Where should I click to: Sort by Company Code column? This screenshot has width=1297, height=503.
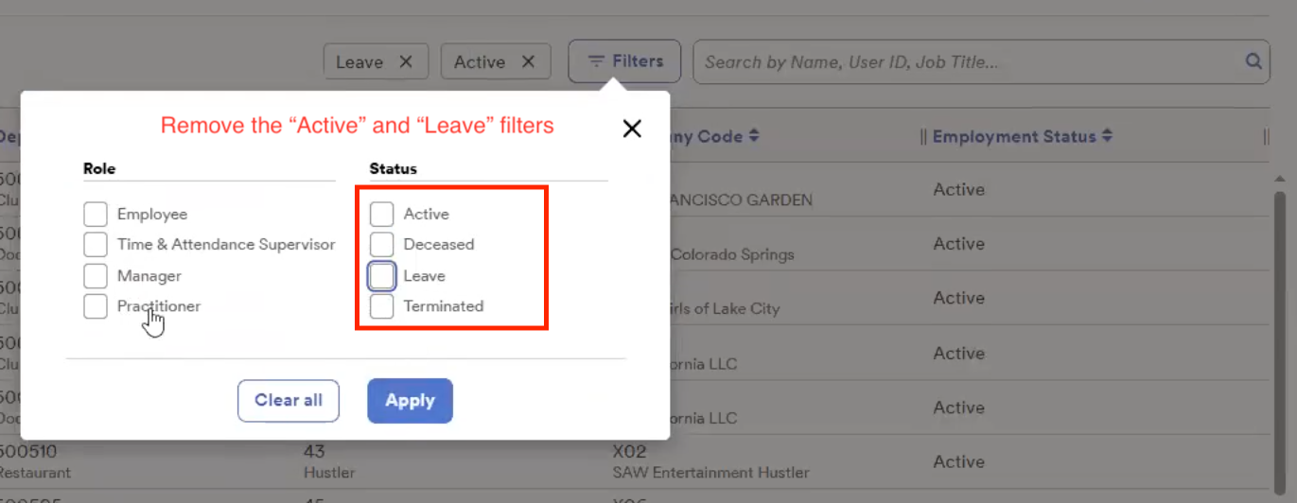point(754,137)
